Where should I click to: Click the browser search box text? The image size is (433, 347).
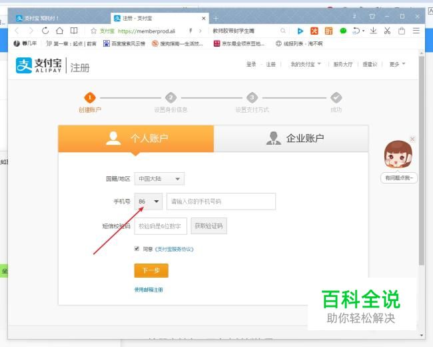[233, 31]
